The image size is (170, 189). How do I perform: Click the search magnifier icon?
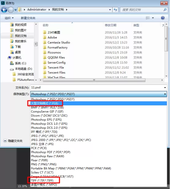[165, 10]
